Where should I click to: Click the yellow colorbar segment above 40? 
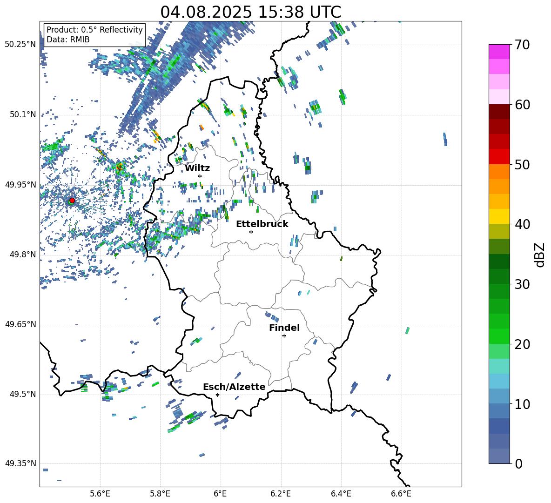499,216
